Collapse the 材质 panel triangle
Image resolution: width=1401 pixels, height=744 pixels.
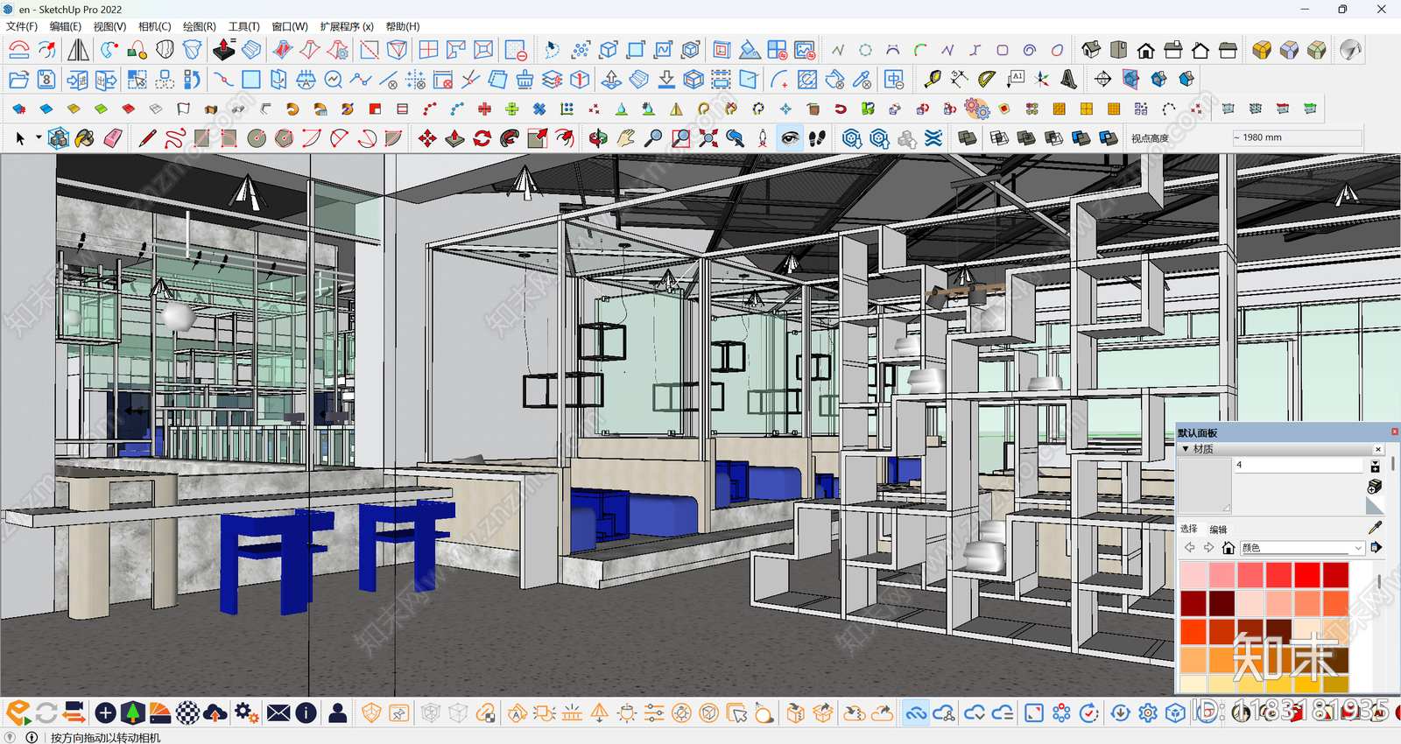[1186, 449]
